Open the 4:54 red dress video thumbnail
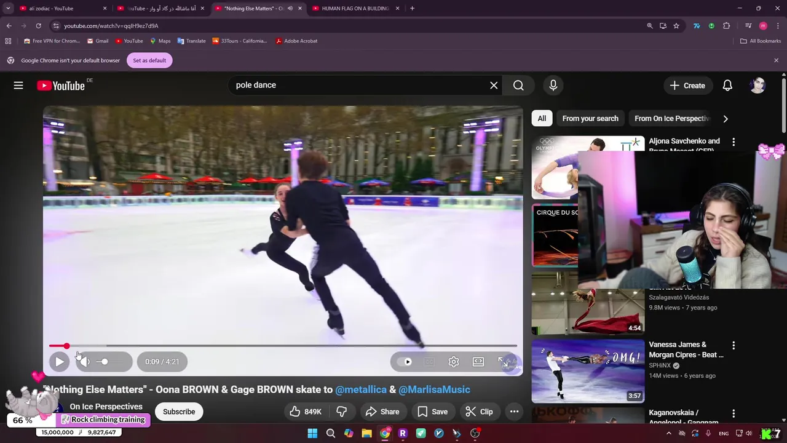This screenshot has height=443, width=787. [588, 304]
